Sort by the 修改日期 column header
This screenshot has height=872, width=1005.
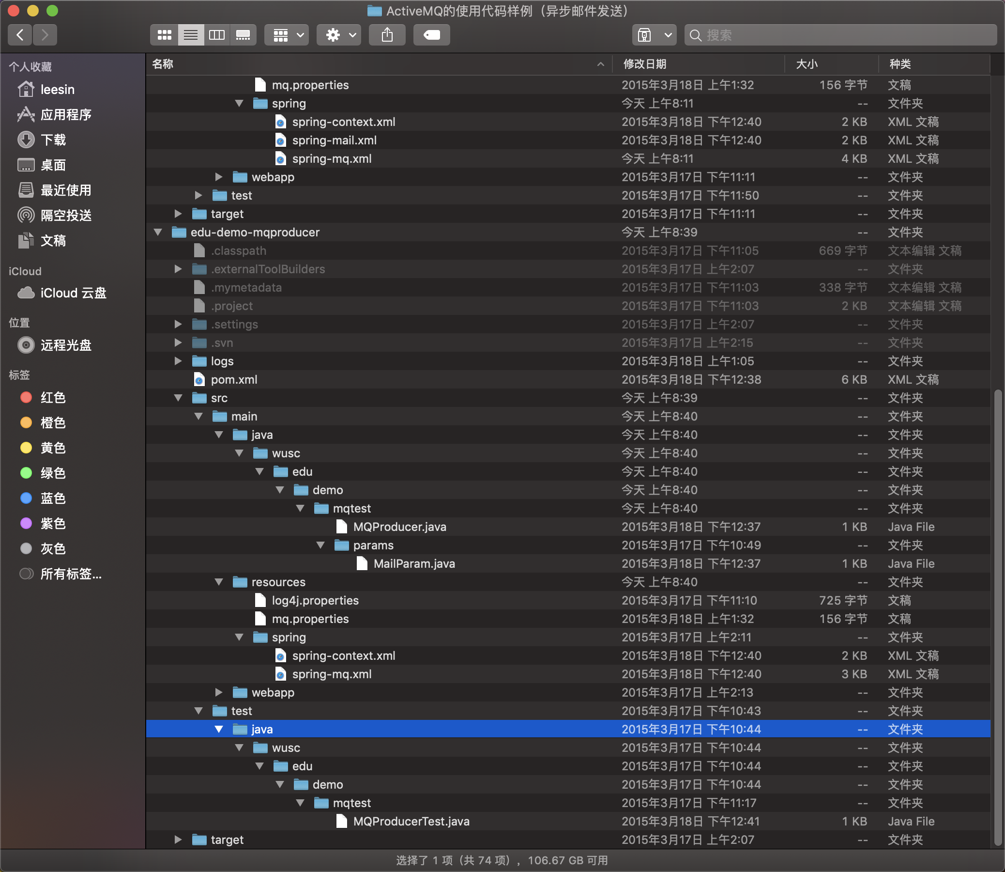pos(699,64)
